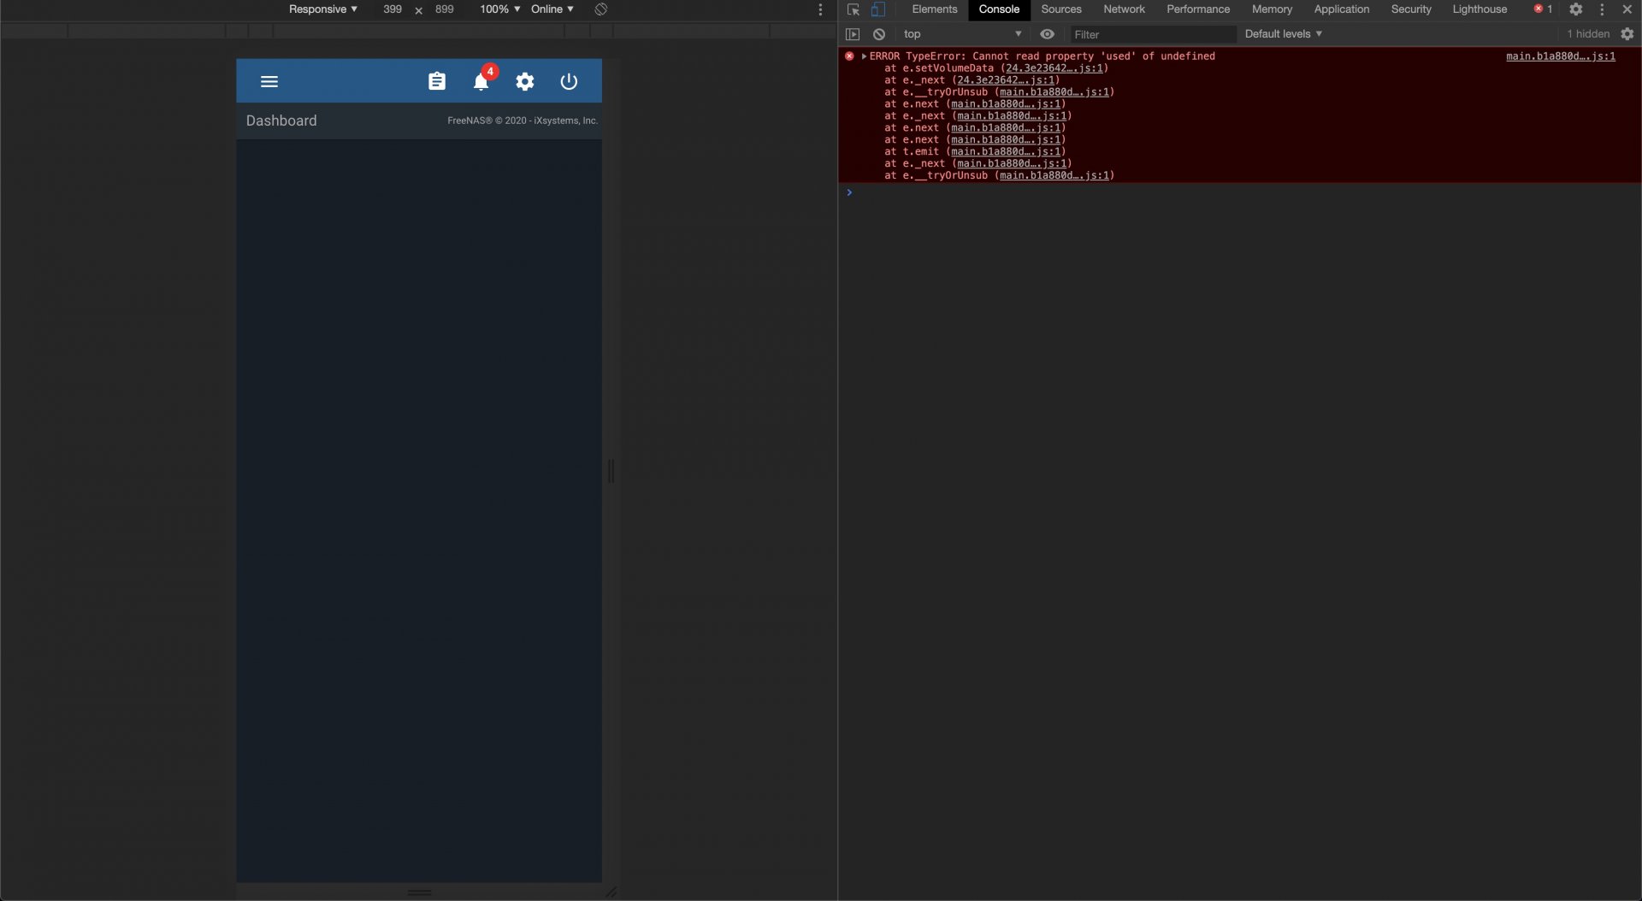Click the error count badge in DevTools
Image resolution: width=1642 pixels, height=901 pixels.
coord(1544,9)
